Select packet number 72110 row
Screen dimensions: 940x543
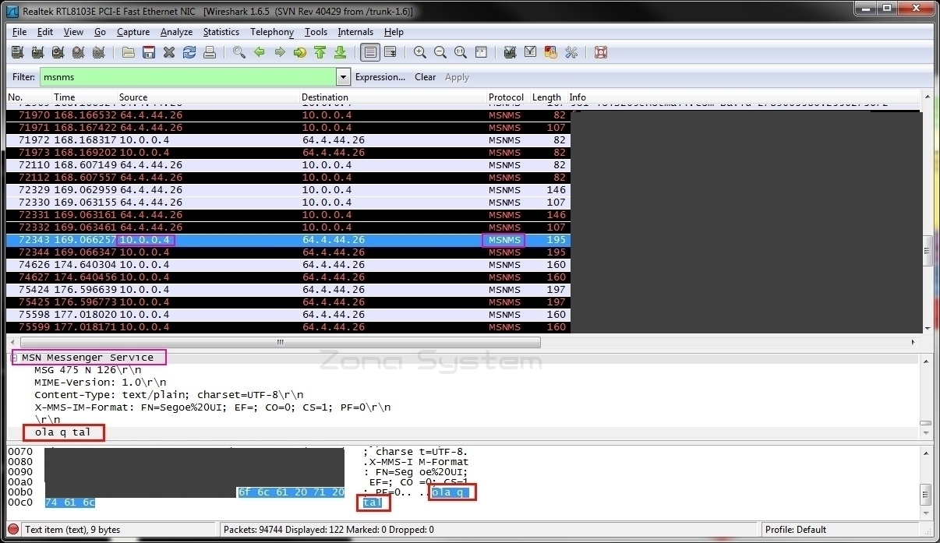click(288, 165)
